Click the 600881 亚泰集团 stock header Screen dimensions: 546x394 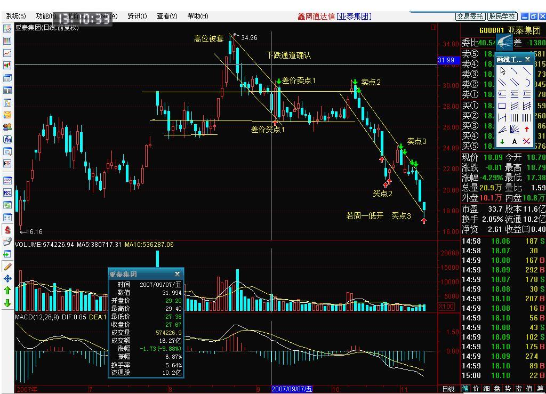pyautogui.click(x=510, y=30)
